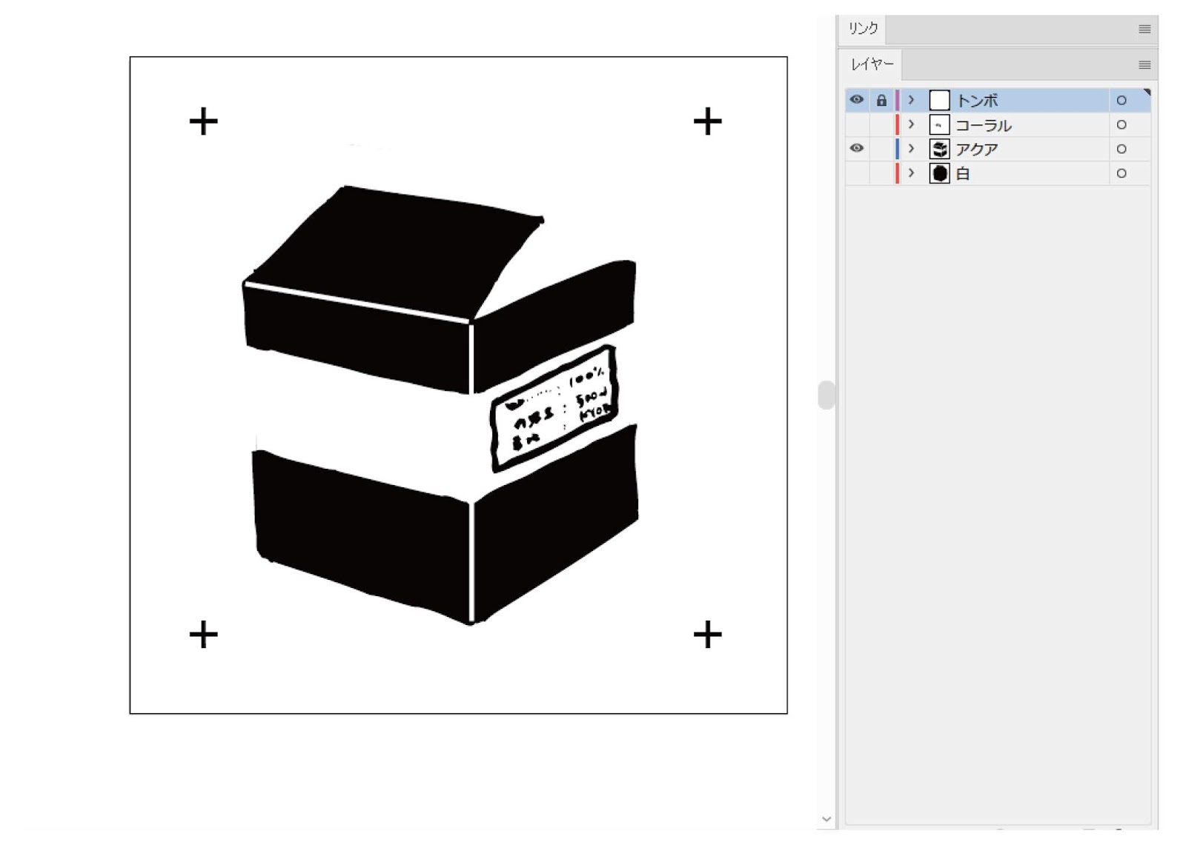Click the トンボ layer target circle

[x=1122, y=100]
